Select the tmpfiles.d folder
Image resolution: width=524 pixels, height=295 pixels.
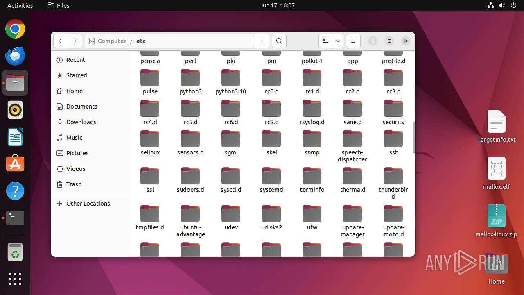[150, 218]
